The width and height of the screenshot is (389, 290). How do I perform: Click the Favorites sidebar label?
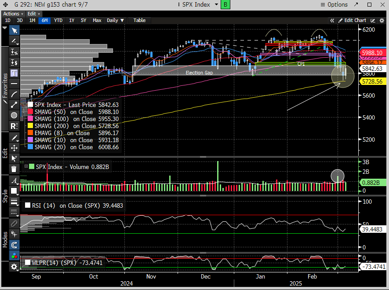[x=5, y=88]
